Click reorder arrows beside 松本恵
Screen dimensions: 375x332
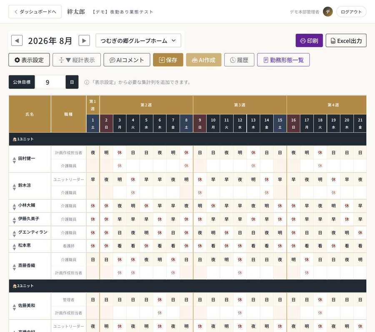point(14,247)
